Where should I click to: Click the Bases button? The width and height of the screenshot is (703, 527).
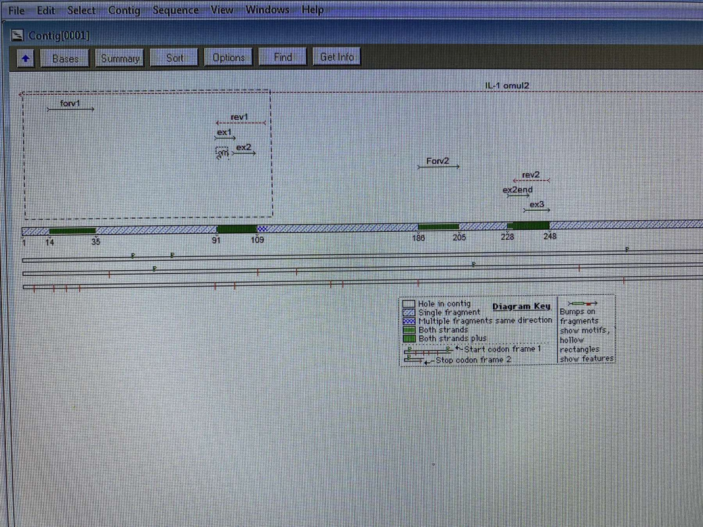coord(65,58)
